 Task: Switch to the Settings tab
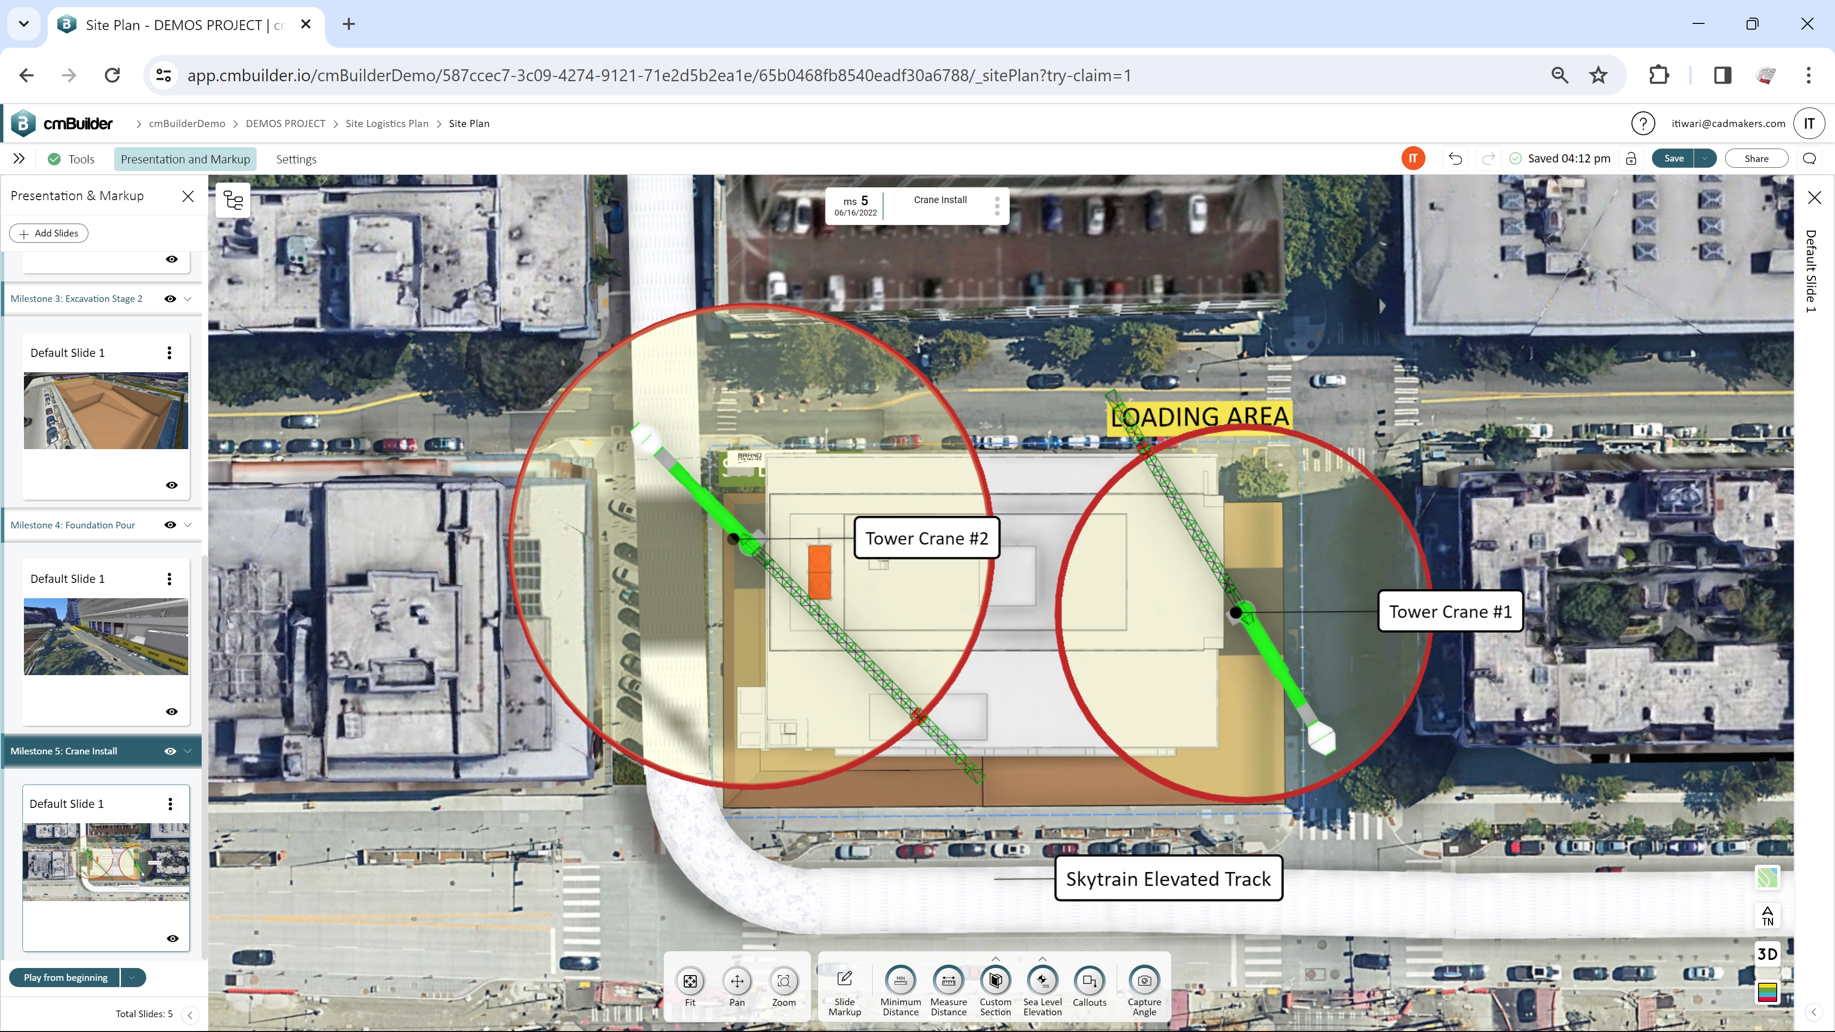click(x=296, y=159)
